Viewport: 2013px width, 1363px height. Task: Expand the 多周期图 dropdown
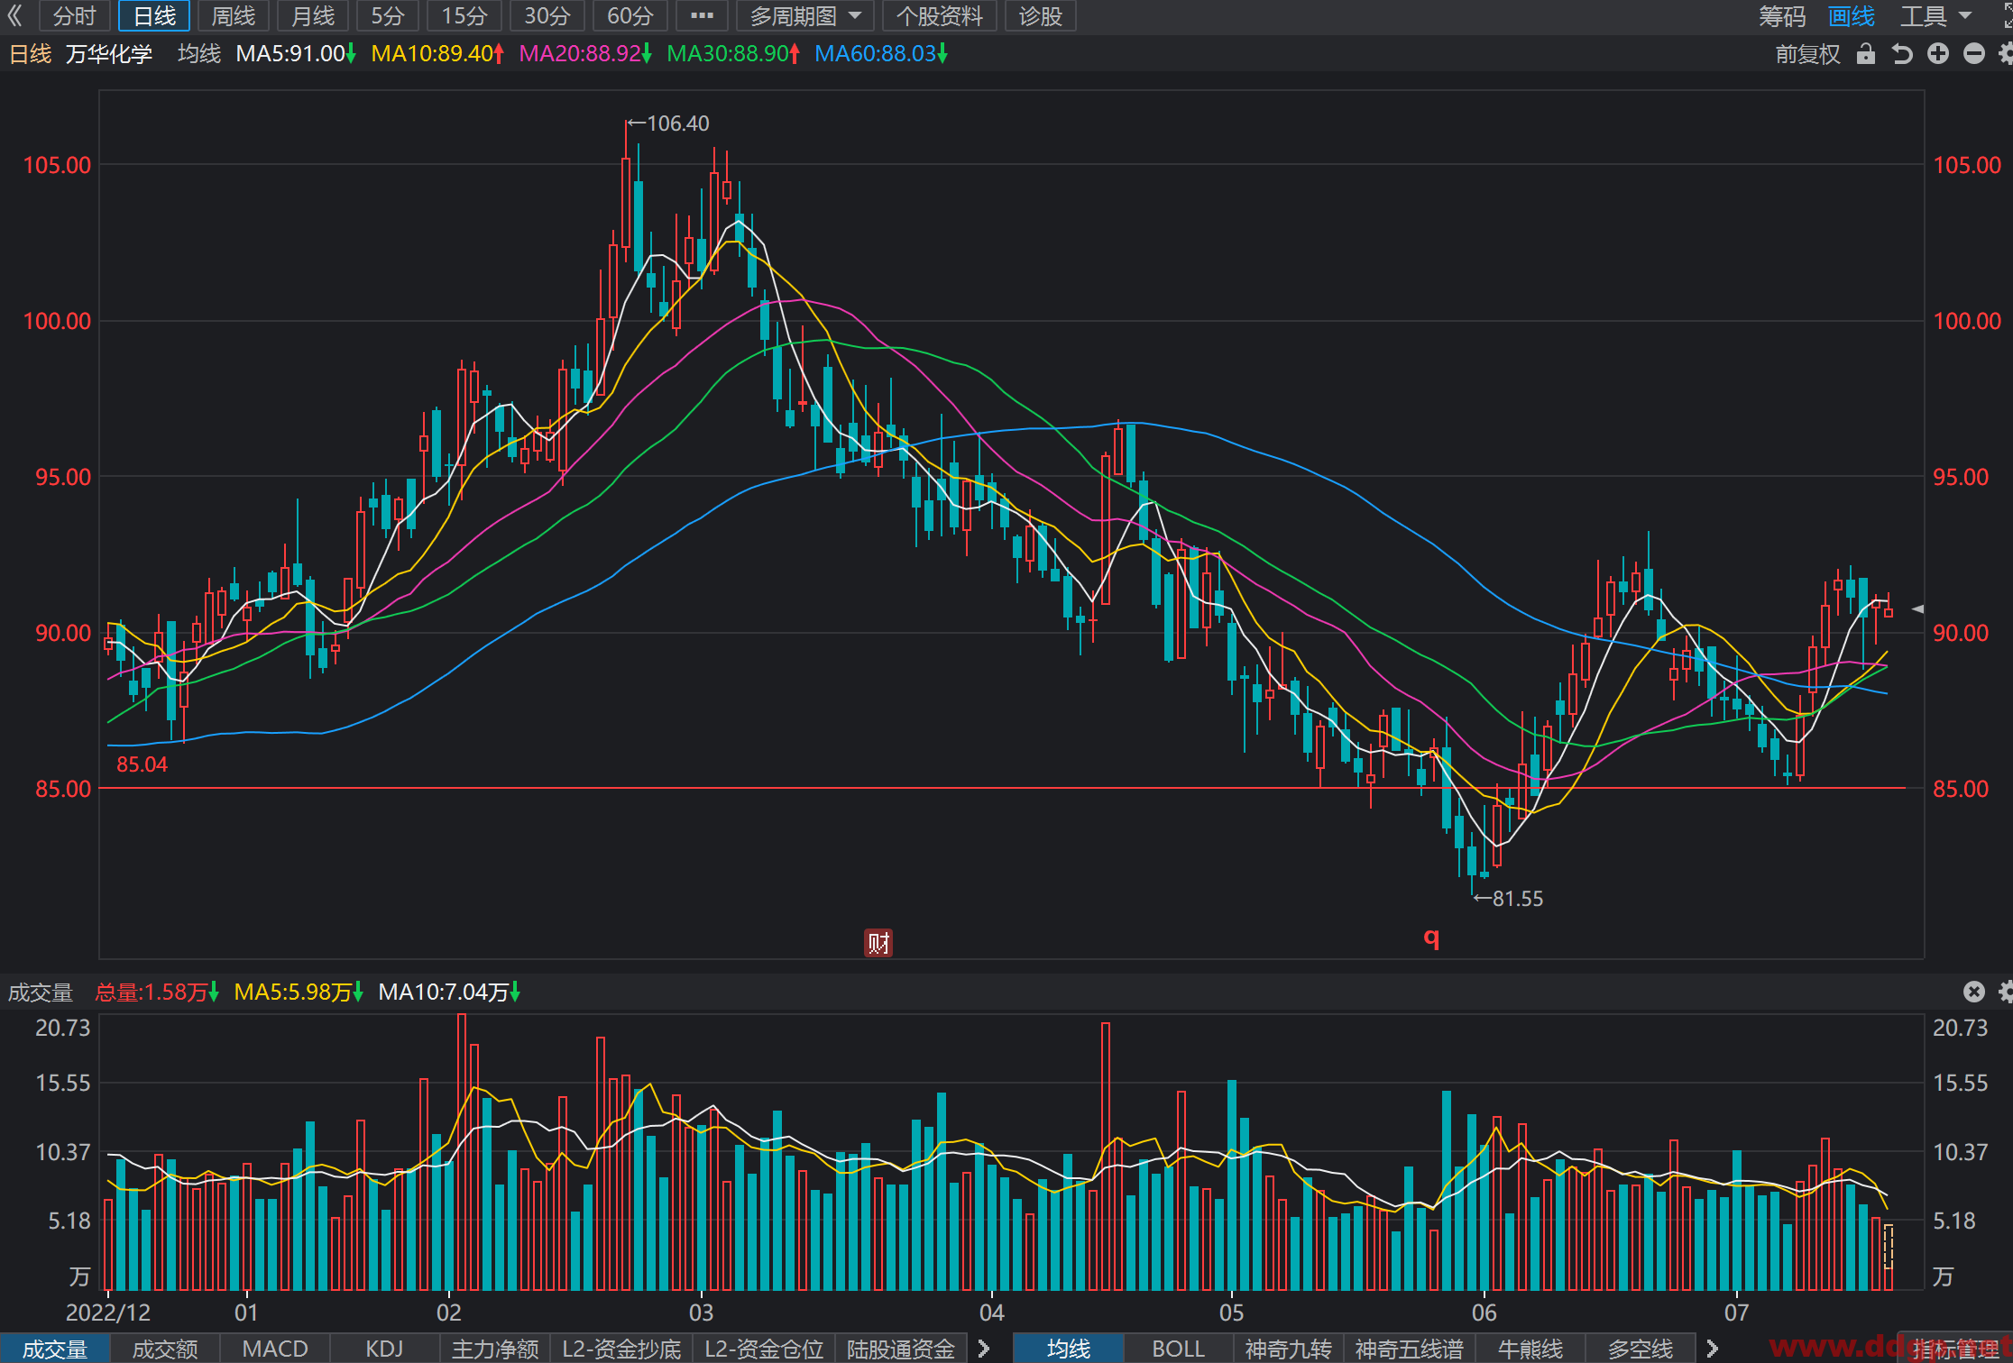(x=805, y=15)
